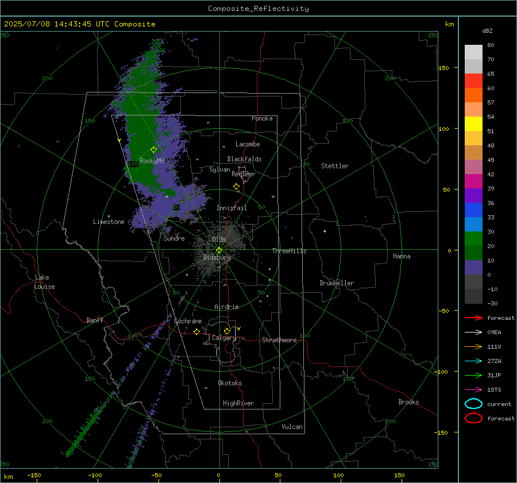Select the yellow radar-center diamond near Olds
Image resolution: width=517 pixels, height=483 pixels.
pyautogui.click(x=219, y=250)
